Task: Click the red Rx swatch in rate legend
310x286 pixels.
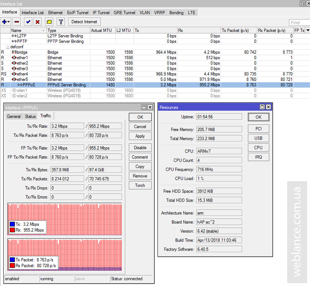Action: click(x=12, y=230)
